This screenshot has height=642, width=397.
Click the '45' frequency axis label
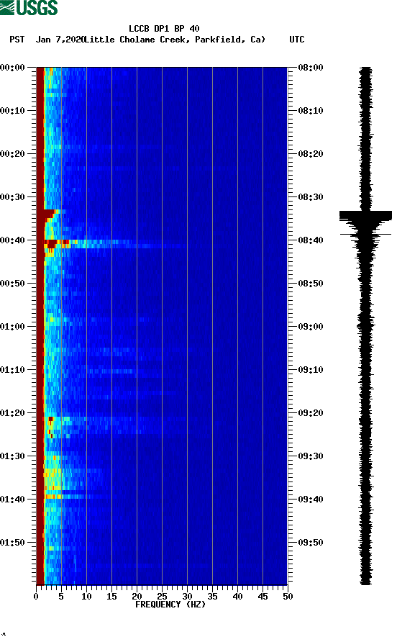point(263,597)
